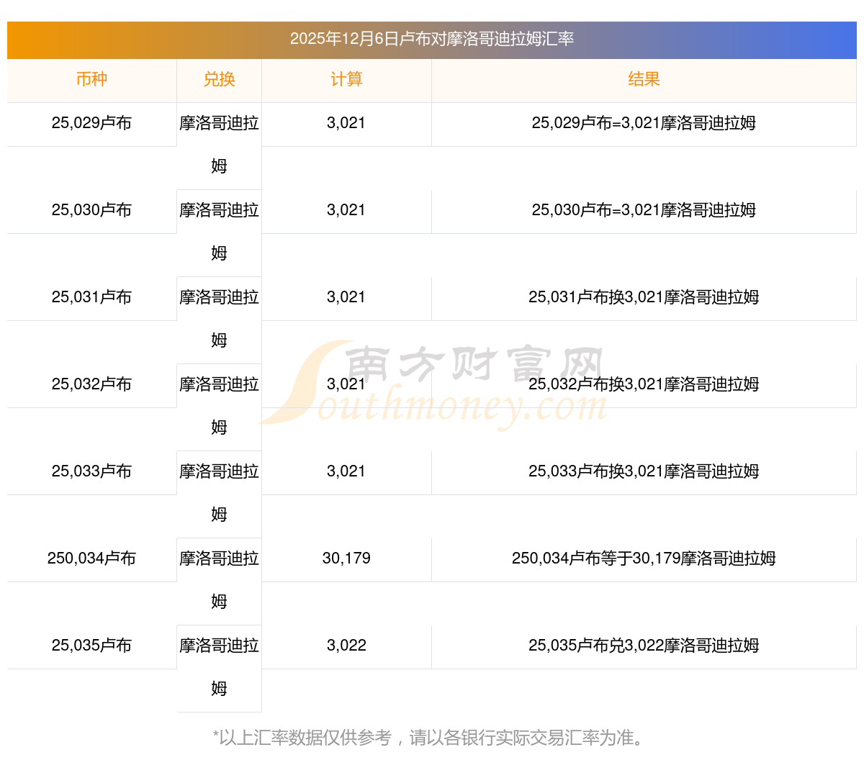Click the 25,033卢布 currency cell
The image size is (864, 760).
(x=91, y=471)
